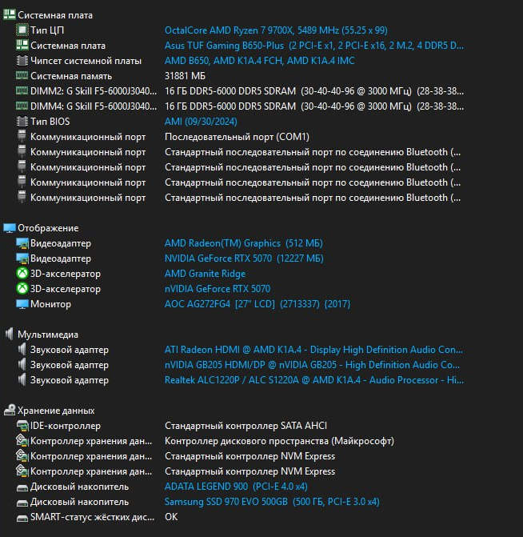This screenshot has width=523, height=537.
Task: Open the Samsung SSD 970 EVO 500GB link
Action: (272, 501)
